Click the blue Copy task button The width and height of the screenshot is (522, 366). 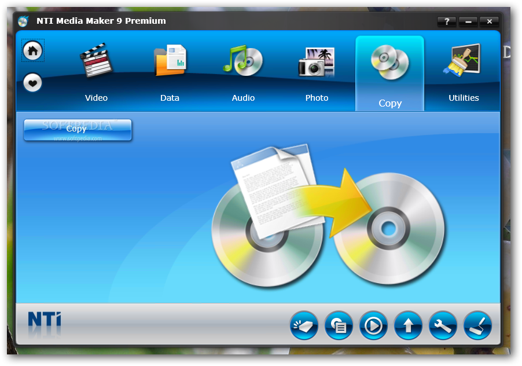pyautogui.click(x=78, y=130)
